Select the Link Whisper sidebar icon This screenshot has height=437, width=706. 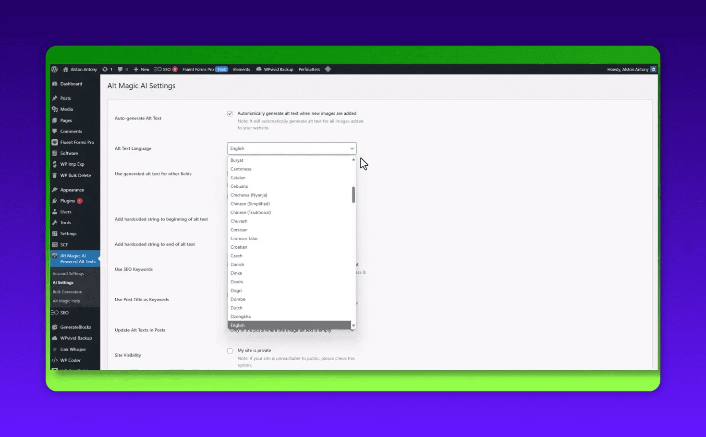[55, 349]
